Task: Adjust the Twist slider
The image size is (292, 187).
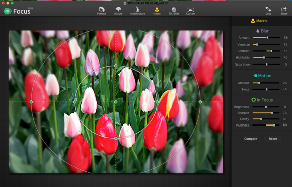Action: [266, 90]
